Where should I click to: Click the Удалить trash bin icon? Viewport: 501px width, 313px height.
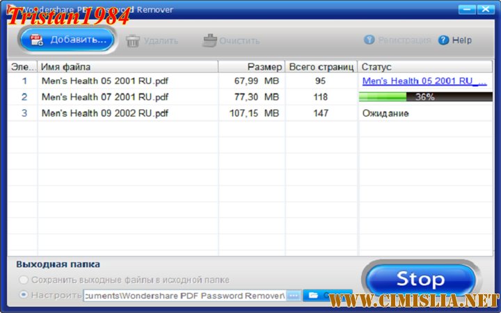point(133,40)
